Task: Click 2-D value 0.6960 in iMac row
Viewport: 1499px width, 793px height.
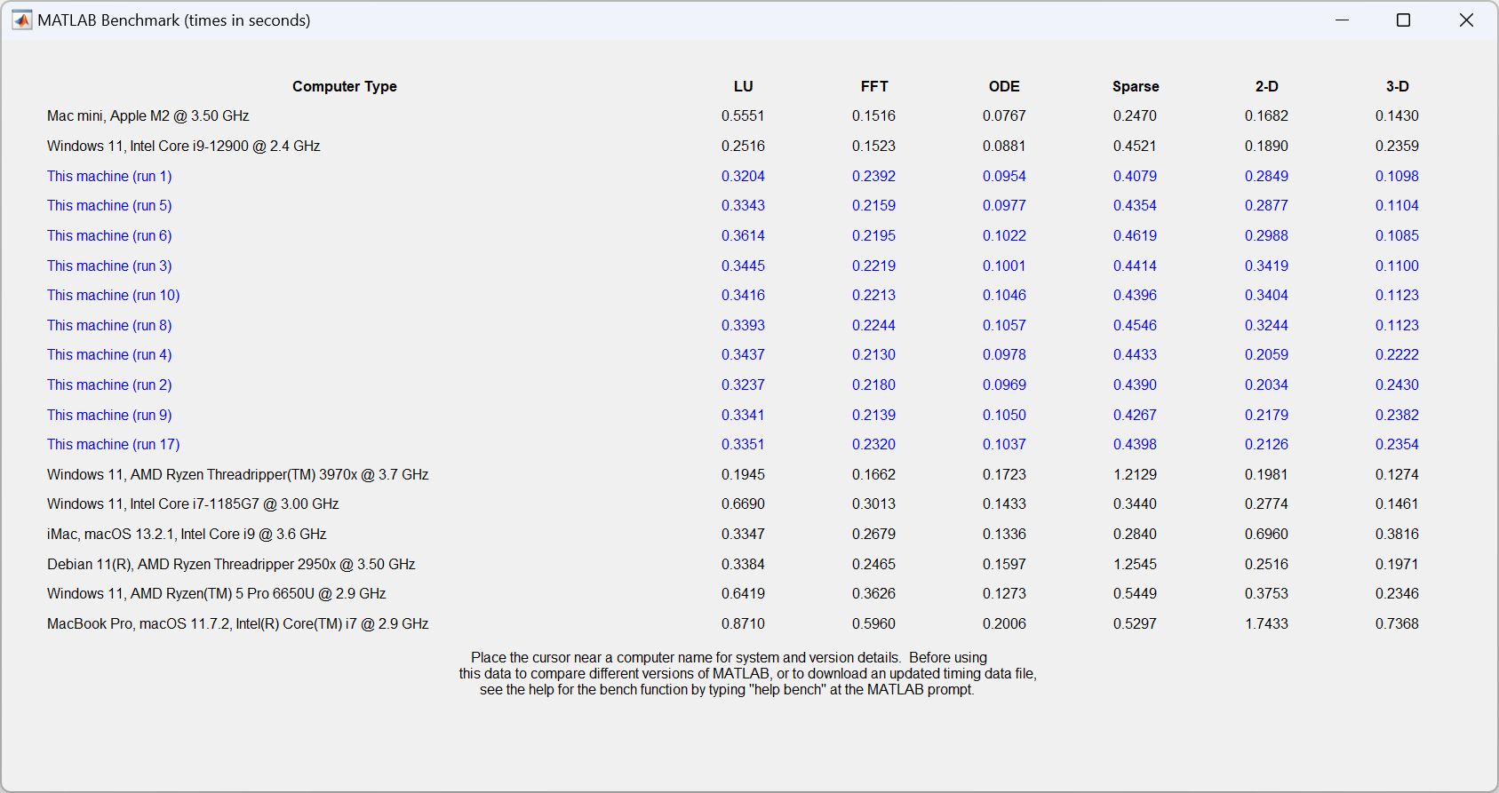Action: [x=1266, y=534]
